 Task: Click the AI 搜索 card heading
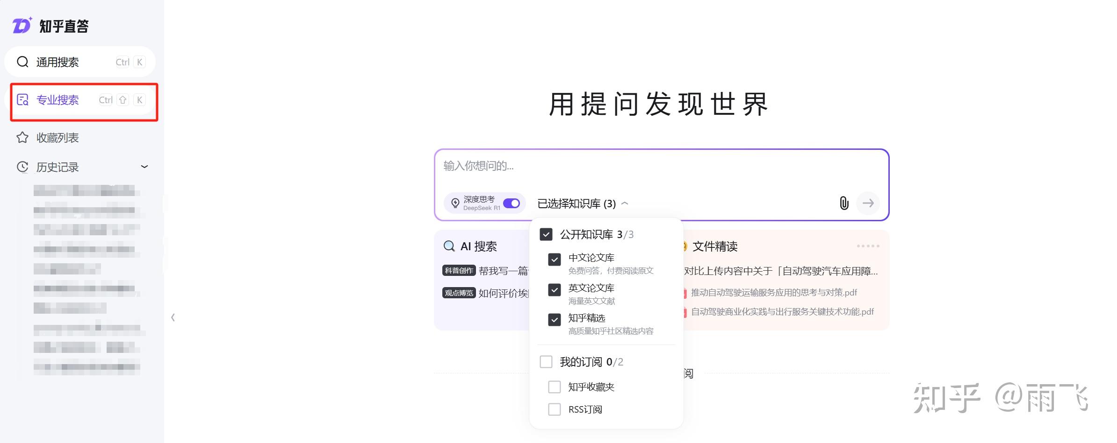[x=478, y=246]
